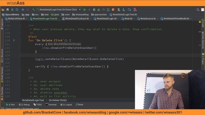Click the logic variable on line 125
The width and height of the screenshot is (205, 115).
tap(39, 59)
